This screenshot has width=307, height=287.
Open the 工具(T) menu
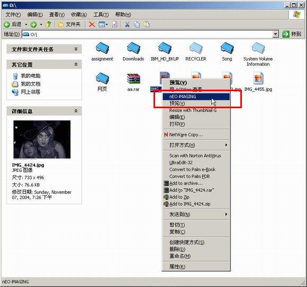tap(101, 14)
